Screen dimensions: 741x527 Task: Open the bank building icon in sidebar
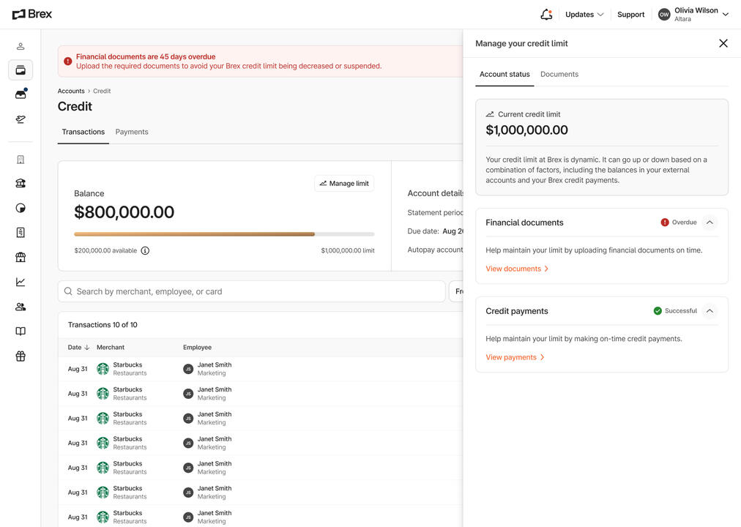21,184
